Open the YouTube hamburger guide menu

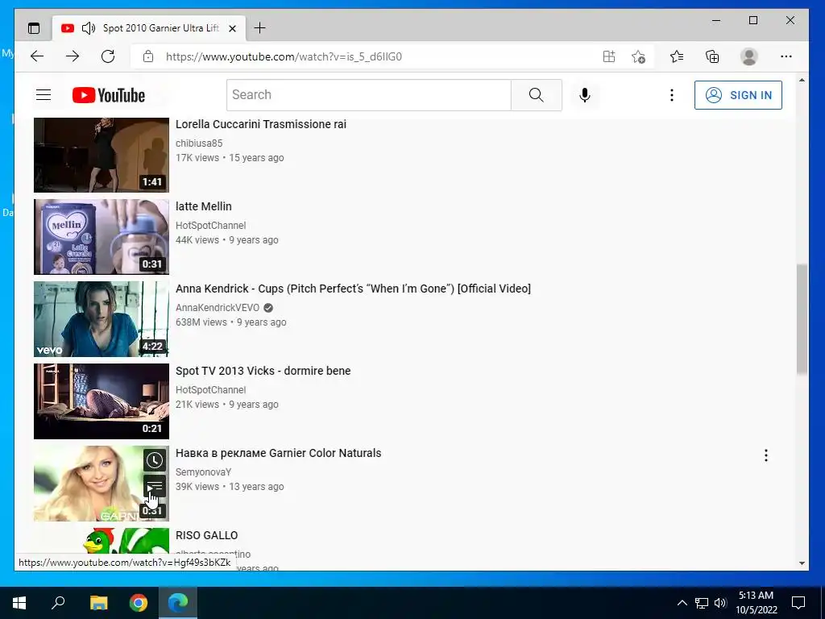(x=44, y=95)
